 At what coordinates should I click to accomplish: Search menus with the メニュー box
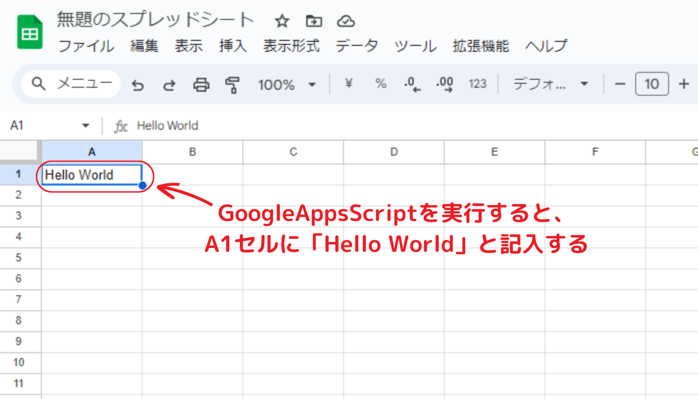71,84
